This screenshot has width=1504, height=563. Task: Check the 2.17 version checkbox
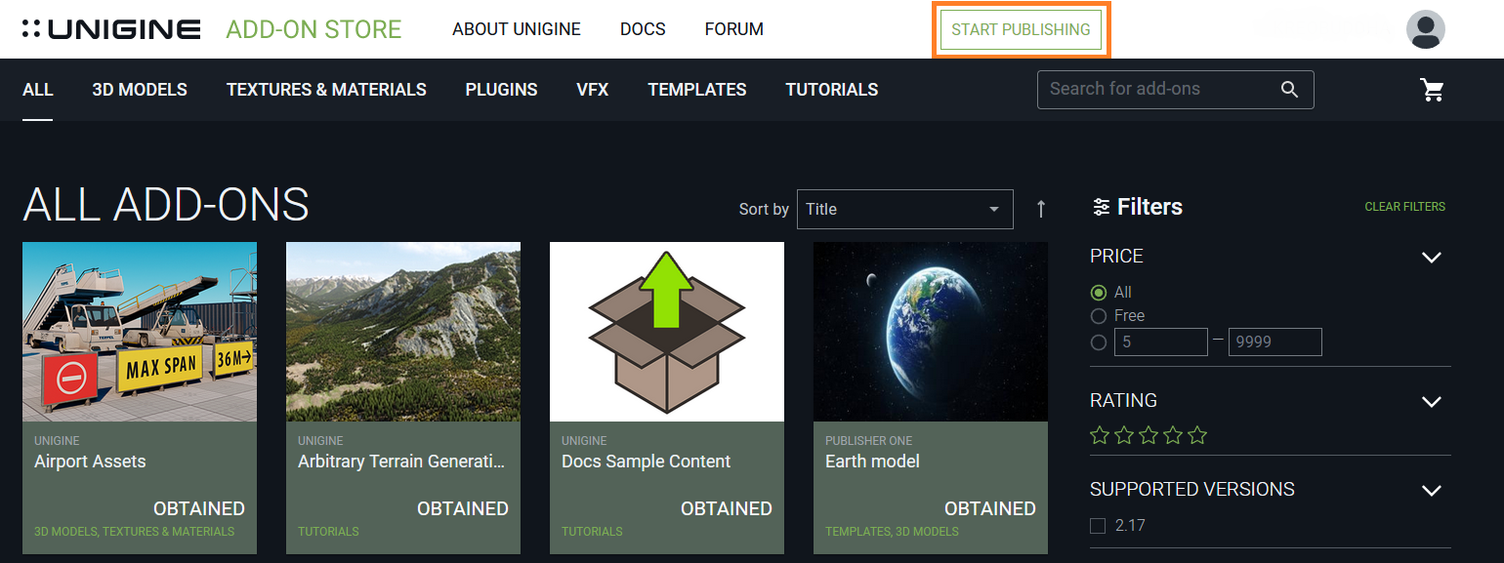1098,526
